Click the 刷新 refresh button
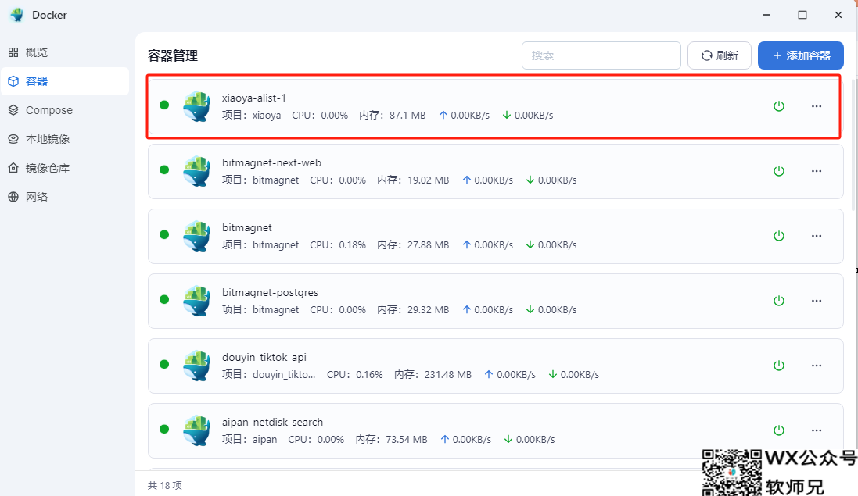Viewport: 858px width, 496px height. 719,55
